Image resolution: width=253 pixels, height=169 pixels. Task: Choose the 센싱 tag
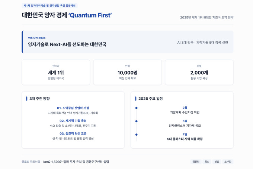pos(217,162)
